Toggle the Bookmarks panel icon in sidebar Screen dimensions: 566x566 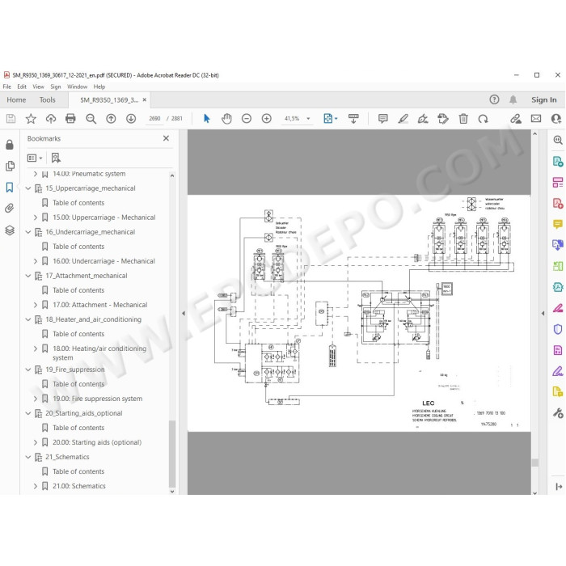[10, 187]
